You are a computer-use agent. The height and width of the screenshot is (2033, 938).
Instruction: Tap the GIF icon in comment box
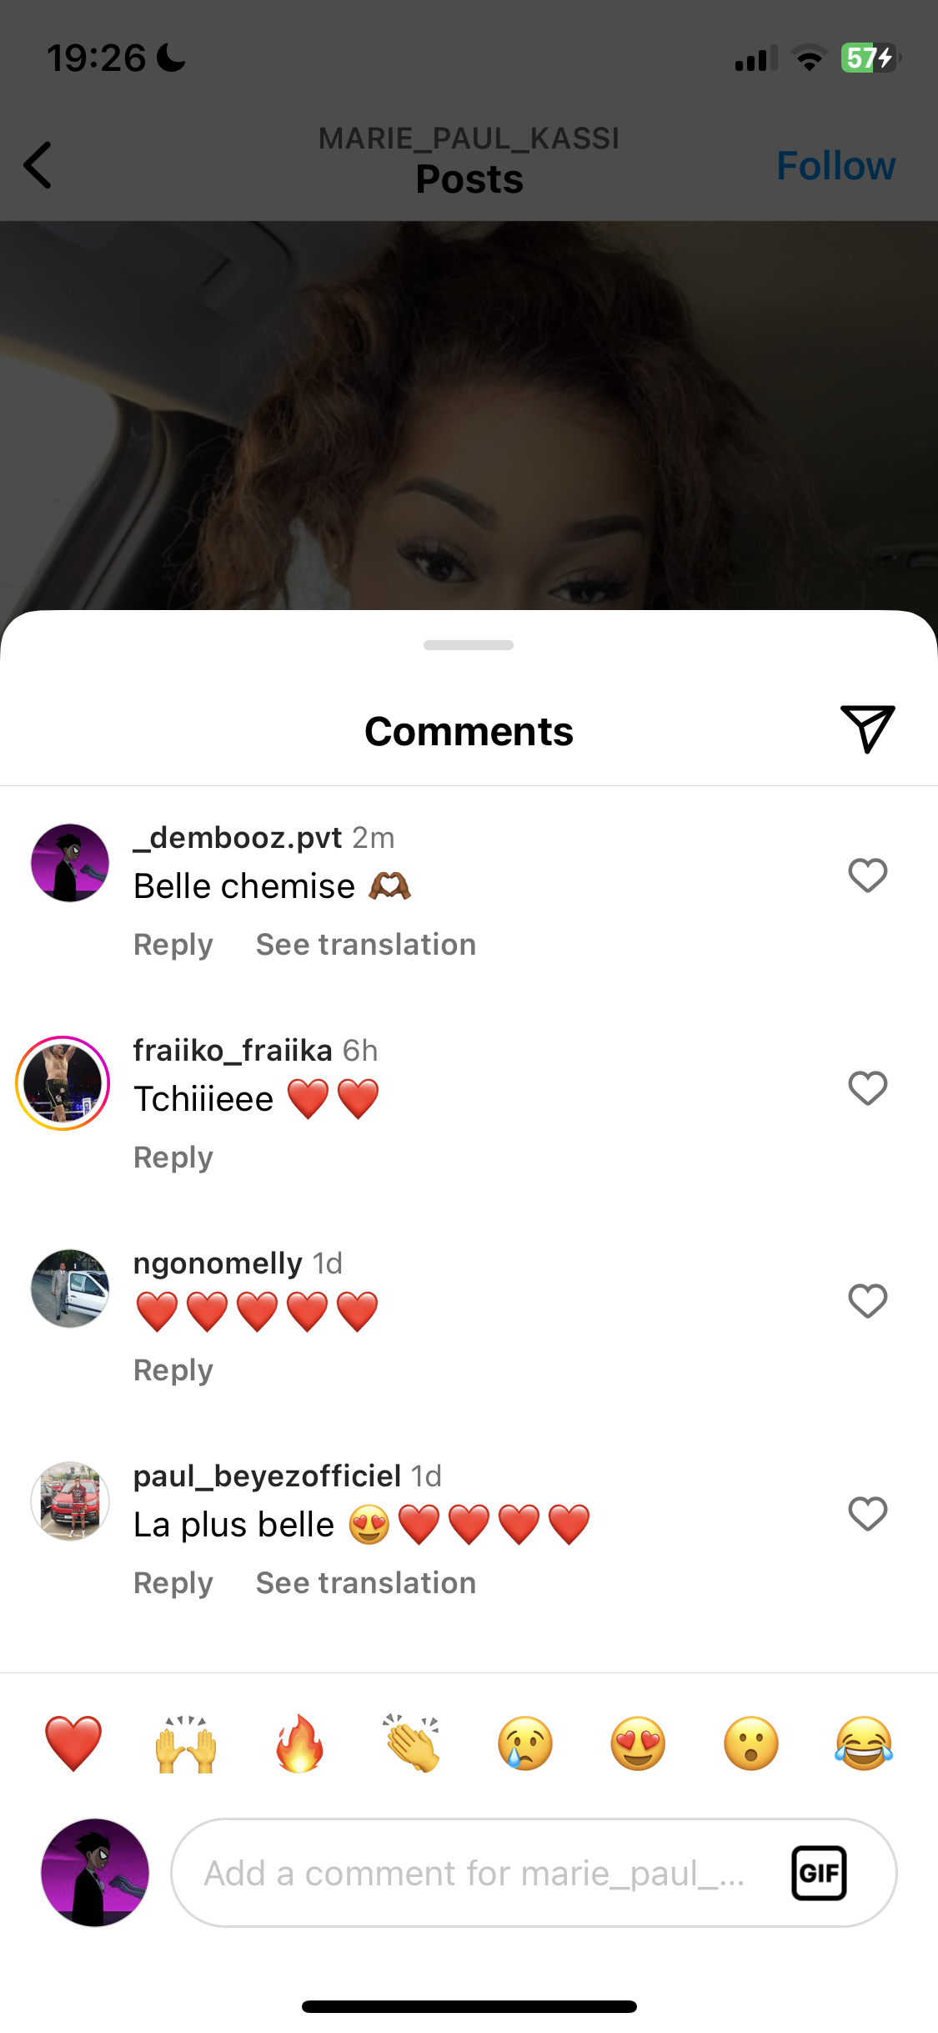tap(819, 1873)
